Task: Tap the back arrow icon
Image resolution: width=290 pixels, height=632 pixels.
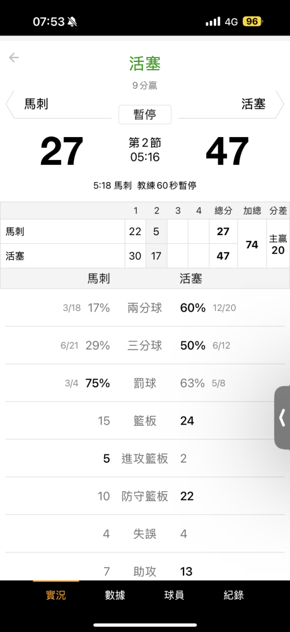Action: tap(14, 58)
